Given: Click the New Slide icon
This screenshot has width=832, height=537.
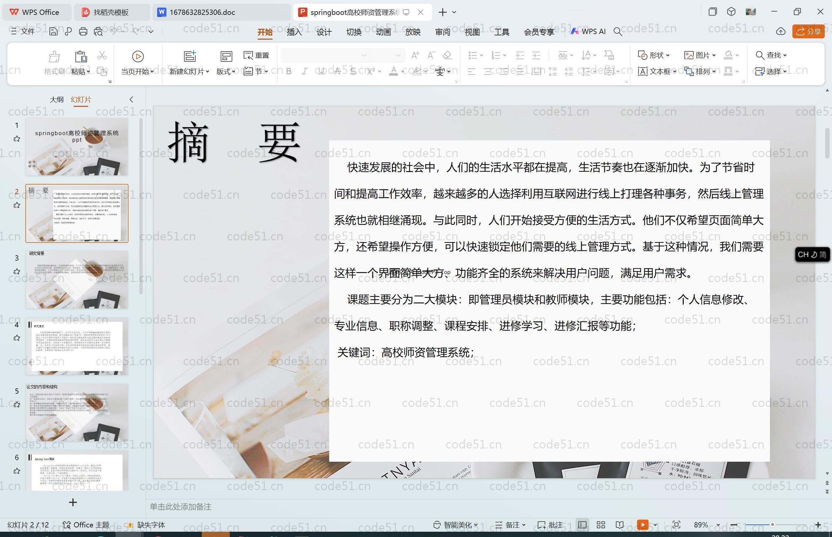Looking at the screenshot, I should (190, 56).
